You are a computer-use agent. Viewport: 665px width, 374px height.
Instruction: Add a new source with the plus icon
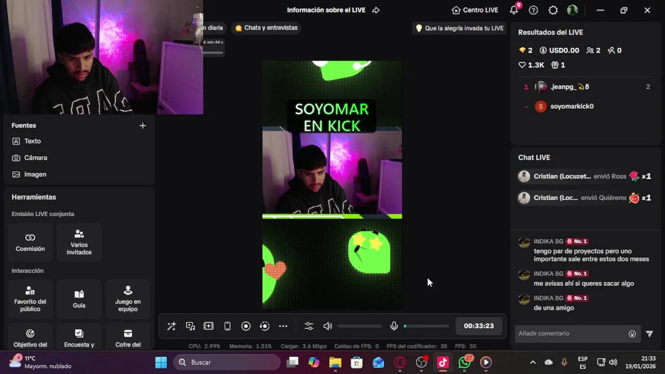[x=143, y=126]
